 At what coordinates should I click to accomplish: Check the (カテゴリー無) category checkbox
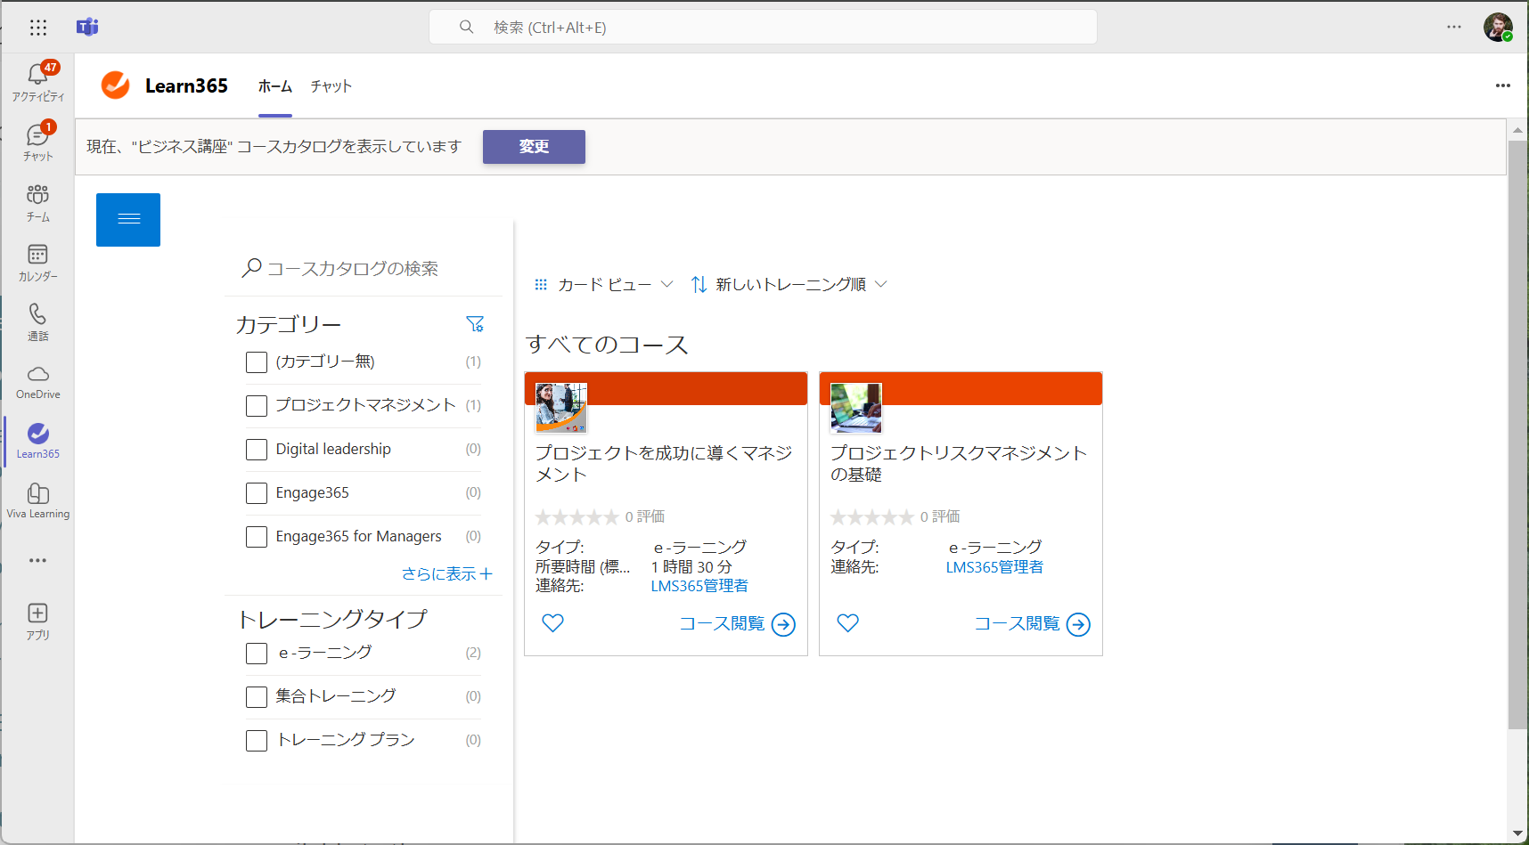(257, 362)
